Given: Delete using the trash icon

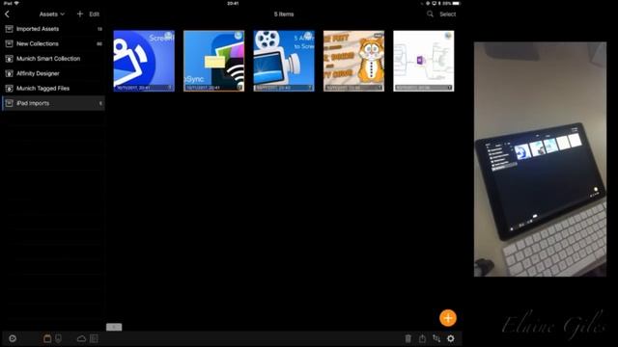Looking at the screenshot, I should pyautogui.click(x=407, y=338).
